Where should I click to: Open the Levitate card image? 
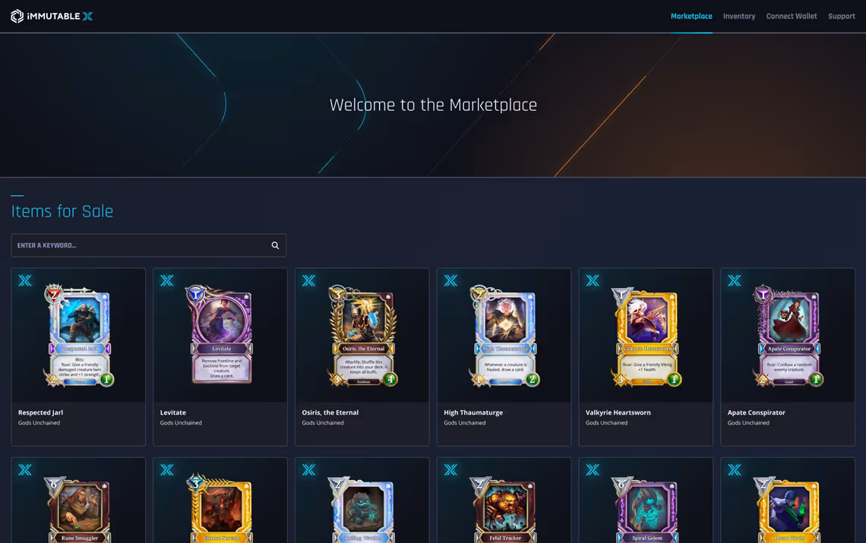(x=221, y=335)
